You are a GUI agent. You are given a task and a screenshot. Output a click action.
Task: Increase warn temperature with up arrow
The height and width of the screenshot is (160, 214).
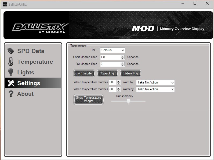point(118,81)
